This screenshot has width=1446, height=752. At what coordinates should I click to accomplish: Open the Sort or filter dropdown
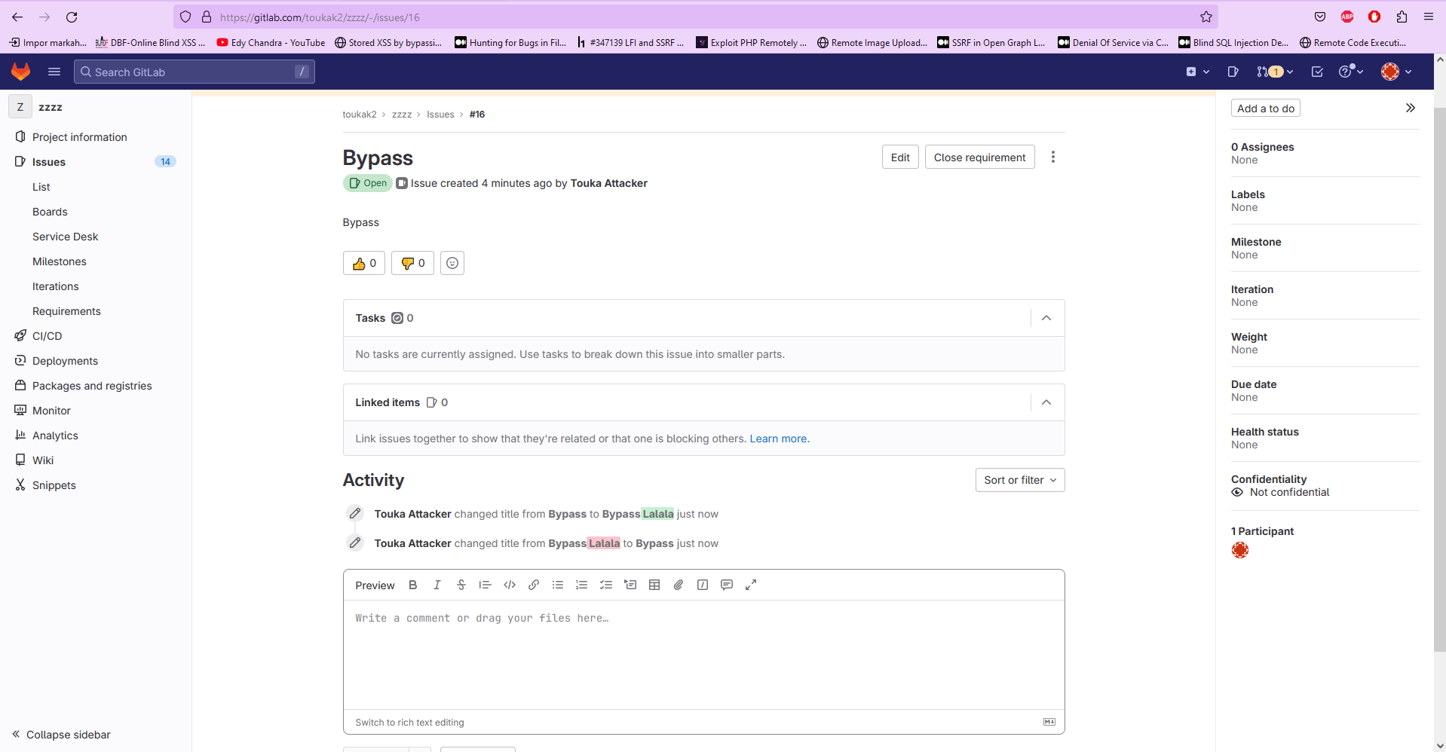click(x=1019, y=480)
